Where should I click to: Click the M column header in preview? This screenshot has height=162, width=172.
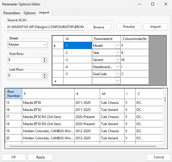point(112,94)
